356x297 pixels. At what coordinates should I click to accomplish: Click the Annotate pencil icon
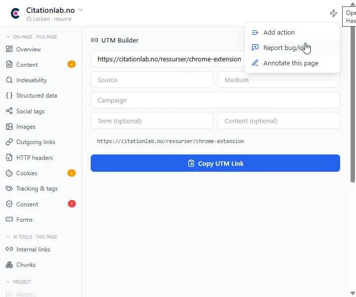click(255, 62)
